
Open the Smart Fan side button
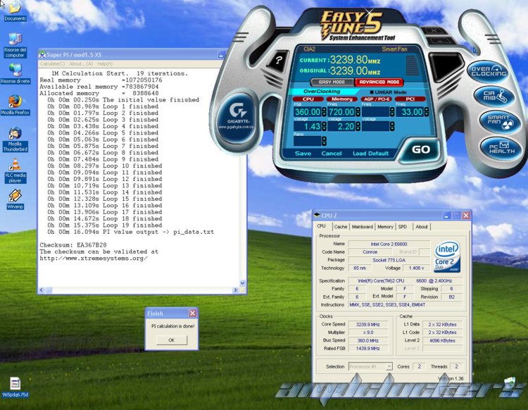(489, 121)
